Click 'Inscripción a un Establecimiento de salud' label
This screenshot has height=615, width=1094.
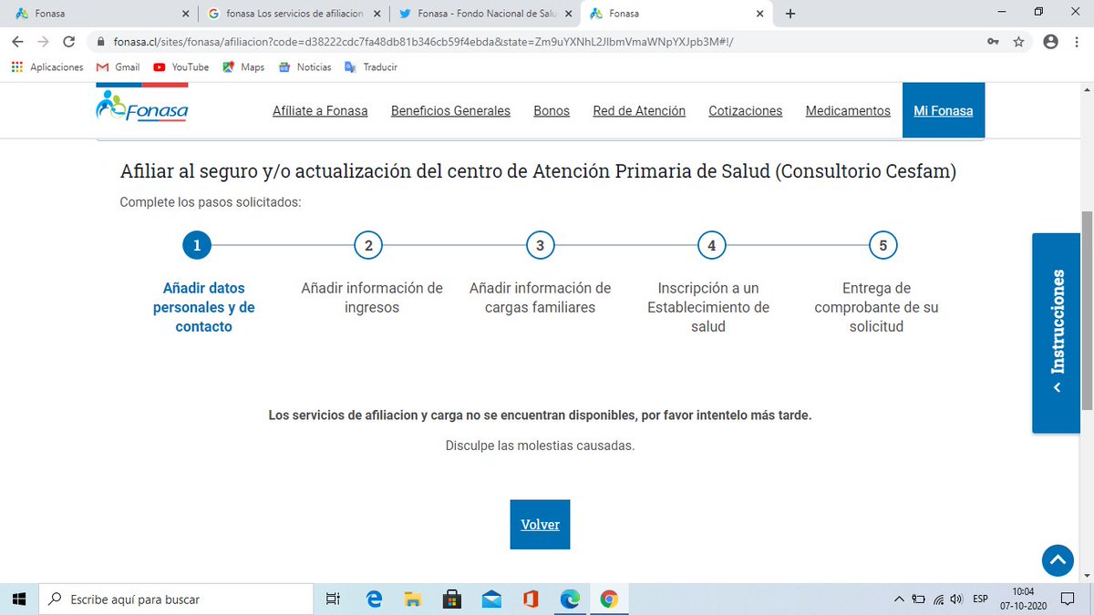(x=708, y=307)
